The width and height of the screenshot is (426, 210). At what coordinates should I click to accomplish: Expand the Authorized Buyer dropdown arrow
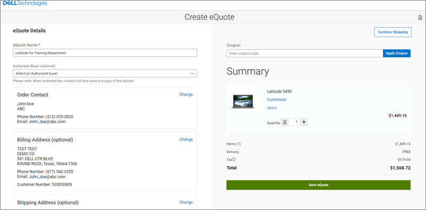(x=192, y=73)
